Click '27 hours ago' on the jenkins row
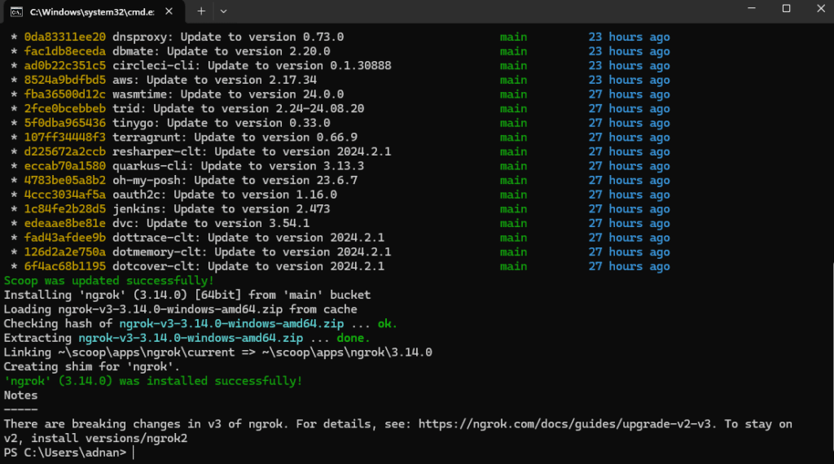Screen dimensions: 834x464 coord(630,209)
